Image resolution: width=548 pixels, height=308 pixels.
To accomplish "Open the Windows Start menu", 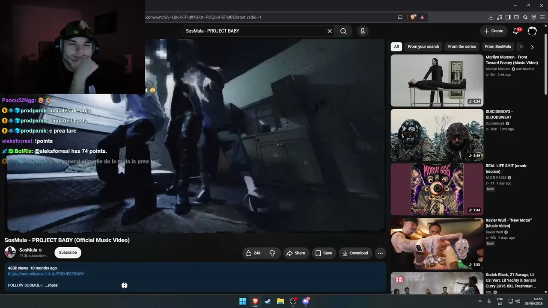I will 243,301.
